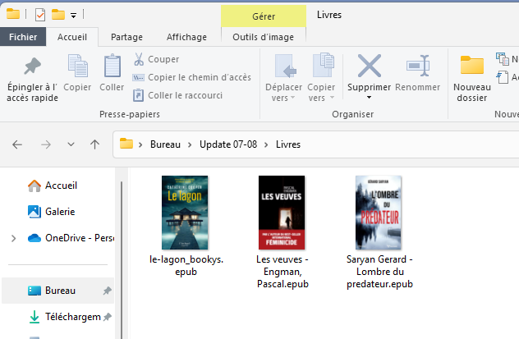
Task: Open recent locations chevron
Action: tap(71, 144)
